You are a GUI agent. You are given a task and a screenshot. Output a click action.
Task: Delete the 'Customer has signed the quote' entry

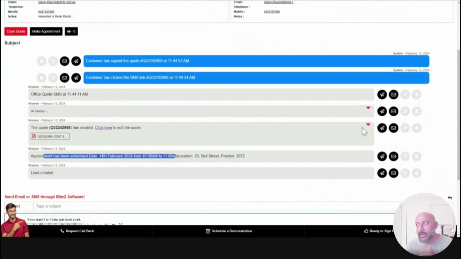click(41, 61)
